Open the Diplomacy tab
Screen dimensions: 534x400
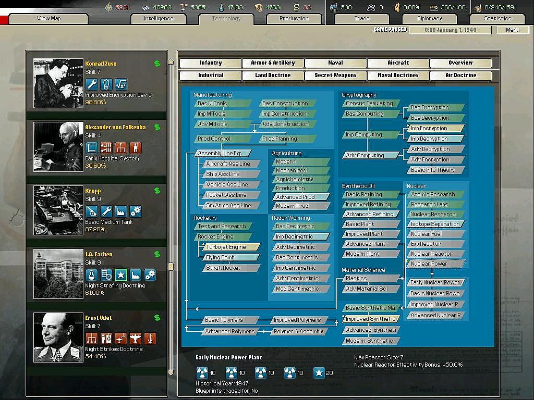pyautogui.click(x=429, y=18)
